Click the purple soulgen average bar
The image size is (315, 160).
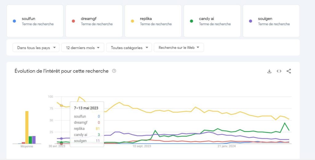click(34, 140)
